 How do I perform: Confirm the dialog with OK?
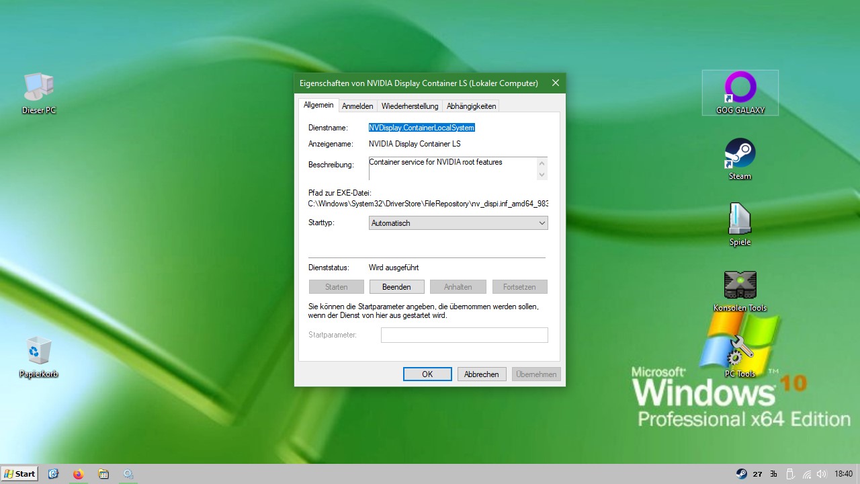click(x=427, y=374)
